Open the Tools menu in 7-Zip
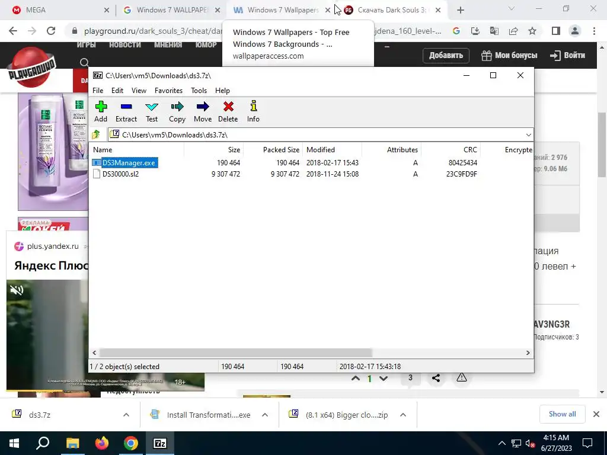 click(x=199, y=91)
